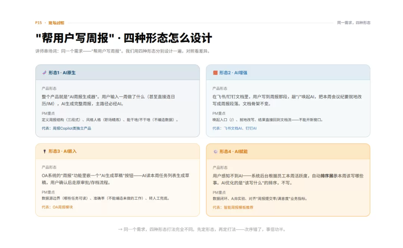This screenshot has width=403, height=248.
Task: Click the 同一需求，四种形态 header text
Action: pyautogui.click(x=354, y=23)
